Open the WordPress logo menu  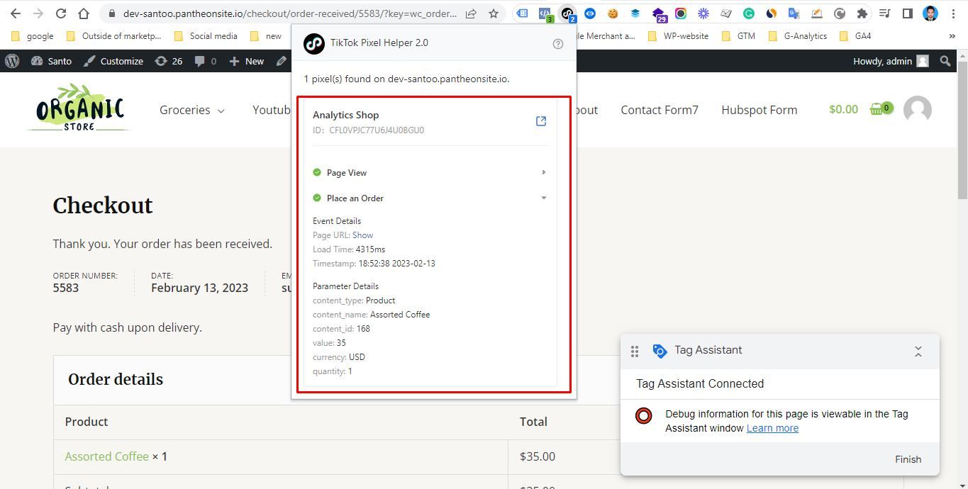click(12, 61)
